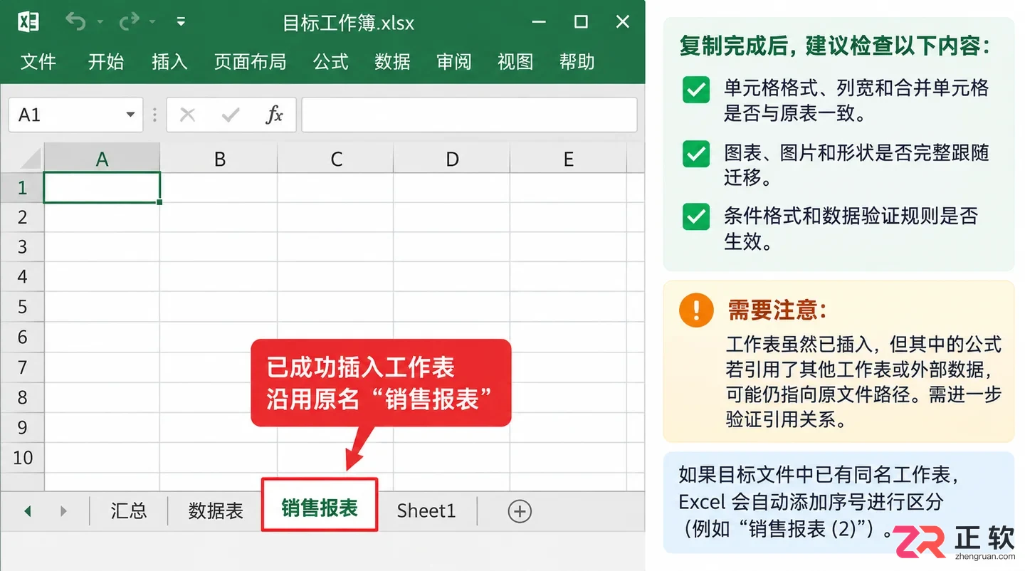Viewport: 1025px width, 571px height.
Task: Open the 审阅 ribbon tab
Action: pos(454,62)
